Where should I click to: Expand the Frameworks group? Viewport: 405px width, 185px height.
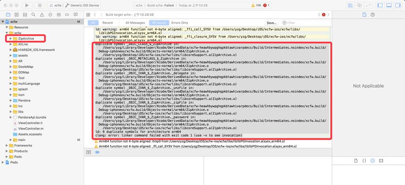tap(7, 146)
